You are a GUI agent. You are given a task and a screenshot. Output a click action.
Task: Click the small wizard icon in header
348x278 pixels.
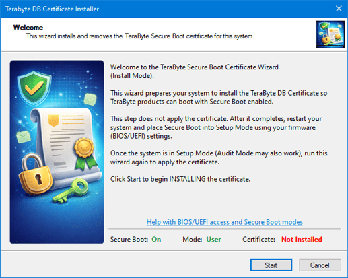330,34
